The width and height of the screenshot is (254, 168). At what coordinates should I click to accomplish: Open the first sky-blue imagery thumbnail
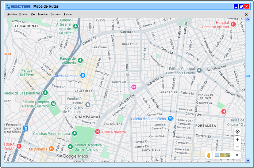(x=217, y=155)
